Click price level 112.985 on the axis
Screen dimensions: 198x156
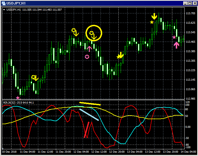[x=190, y=99]
